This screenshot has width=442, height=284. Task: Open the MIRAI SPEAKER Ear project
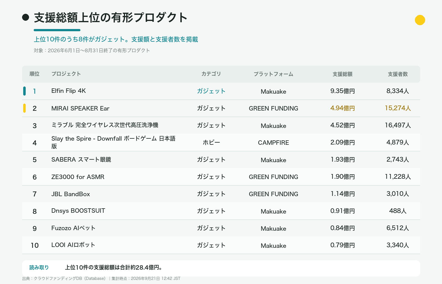tap(80, 108)
